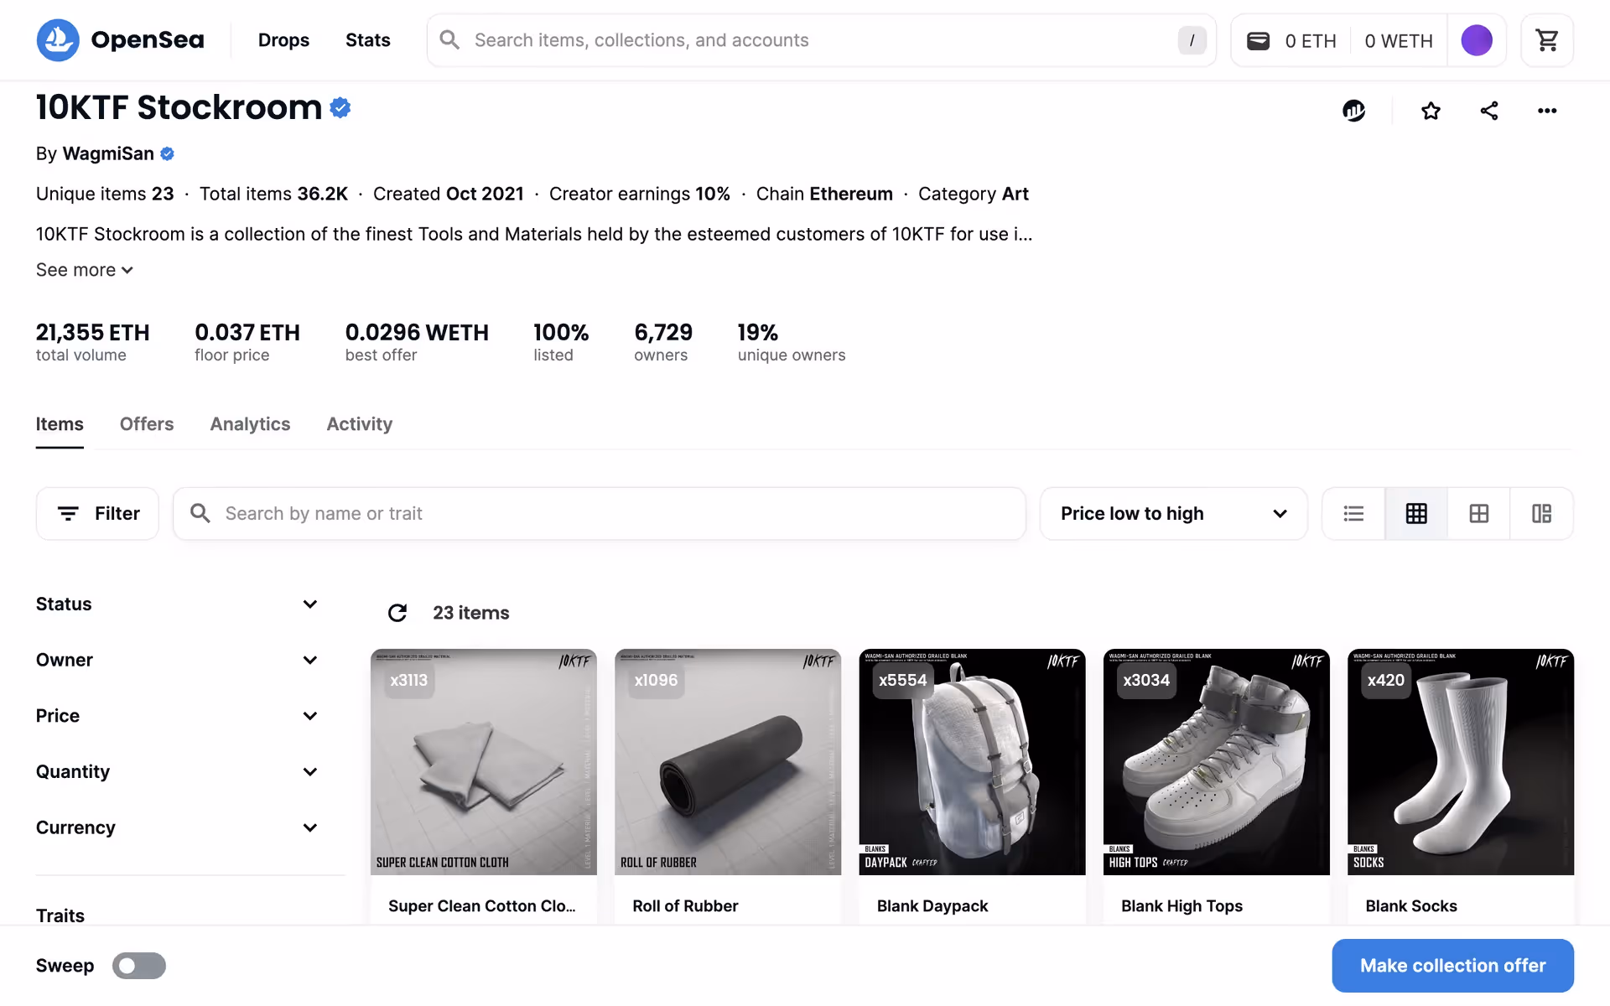Open the Price low to high dropdown
The width and height of the screenshot is (1610, 1006).
point(1173,514)
